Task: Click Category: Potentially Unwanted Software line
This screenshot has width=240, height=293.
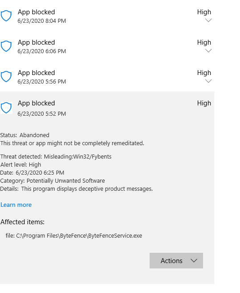Action: [x=53, y=181]
